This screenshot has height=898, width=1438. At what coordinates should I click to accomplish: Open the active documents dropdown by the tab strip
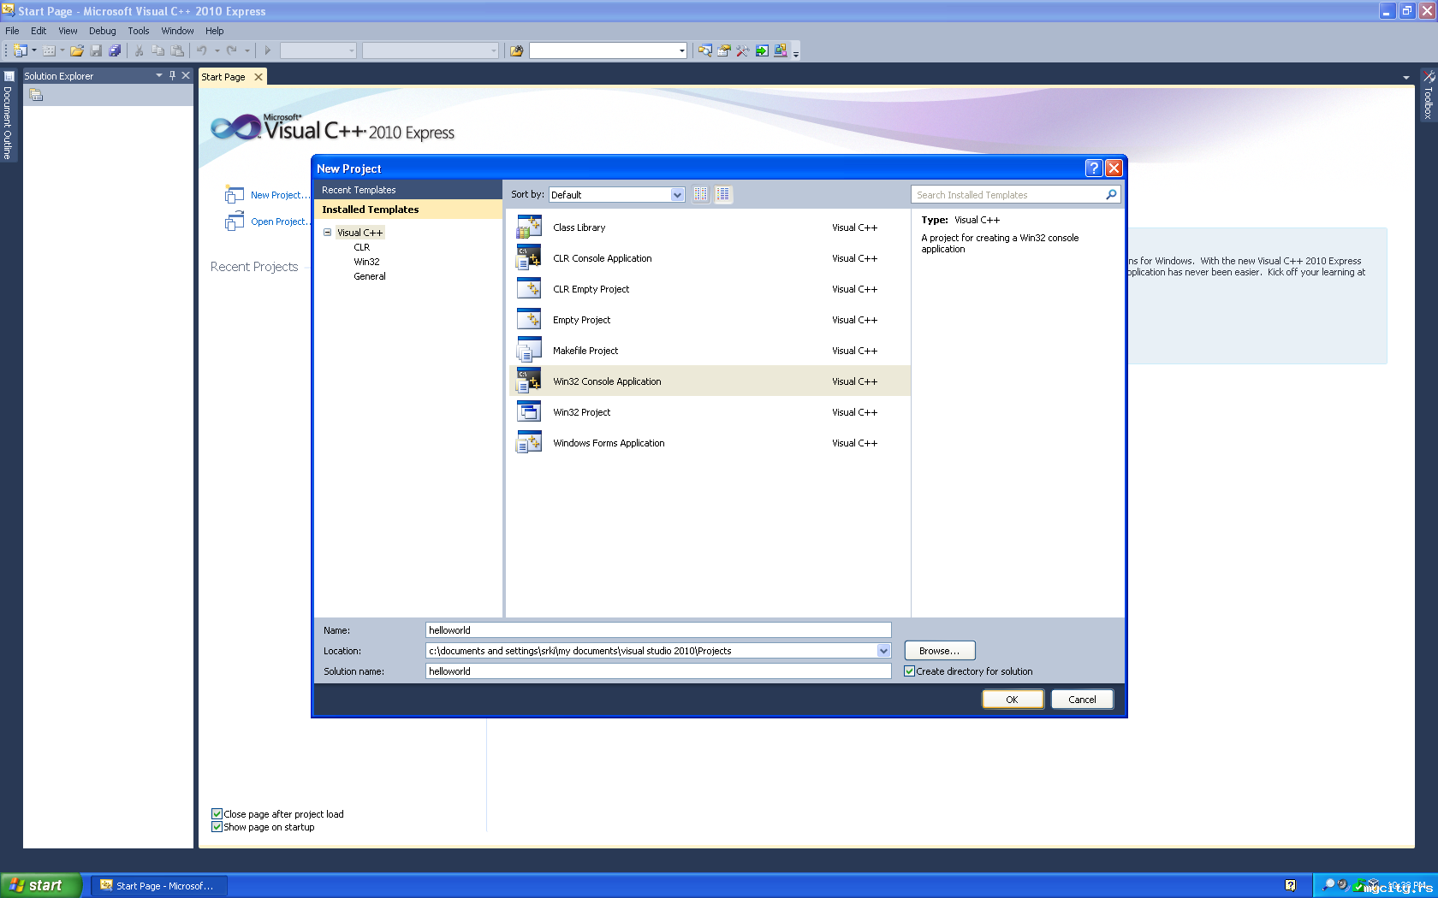click(x=1405, y=77)
